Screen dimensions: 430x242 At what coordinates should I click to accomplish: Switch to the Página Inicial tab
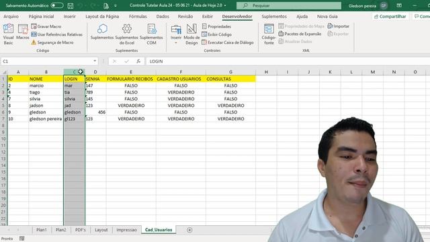[x=41, y=16]
